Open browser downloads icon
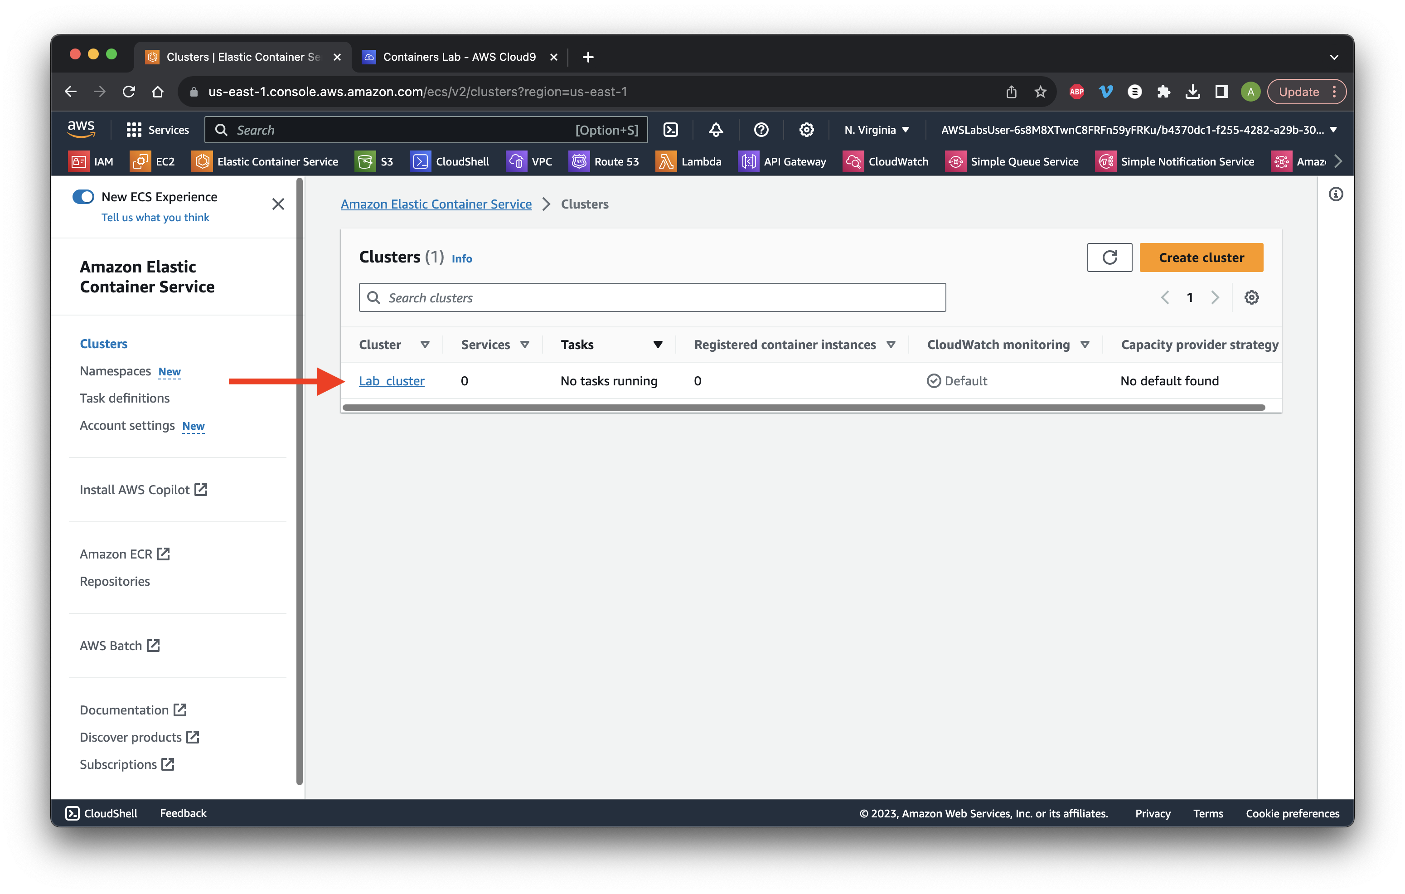 pos(1192,92)
